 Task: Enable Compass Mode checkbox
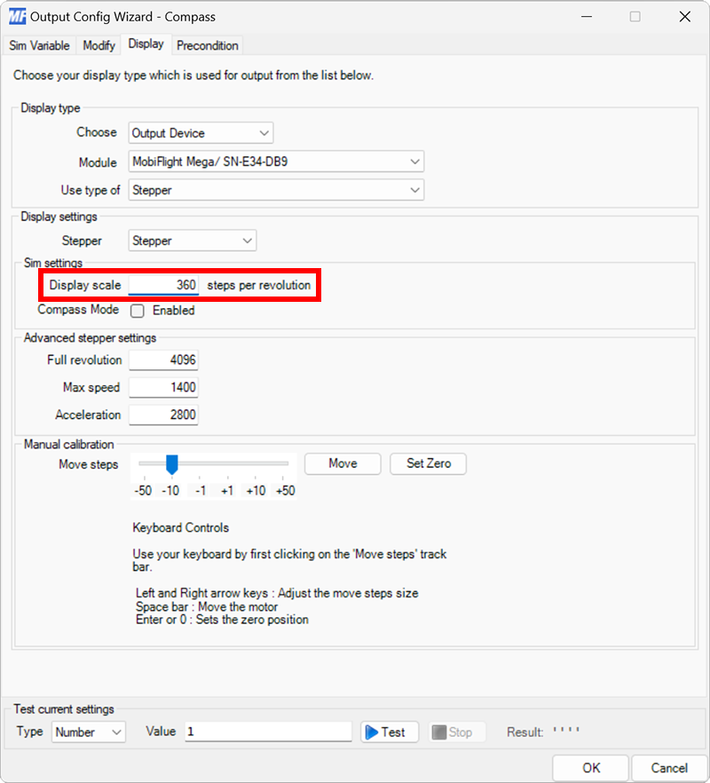coord(138,310)
